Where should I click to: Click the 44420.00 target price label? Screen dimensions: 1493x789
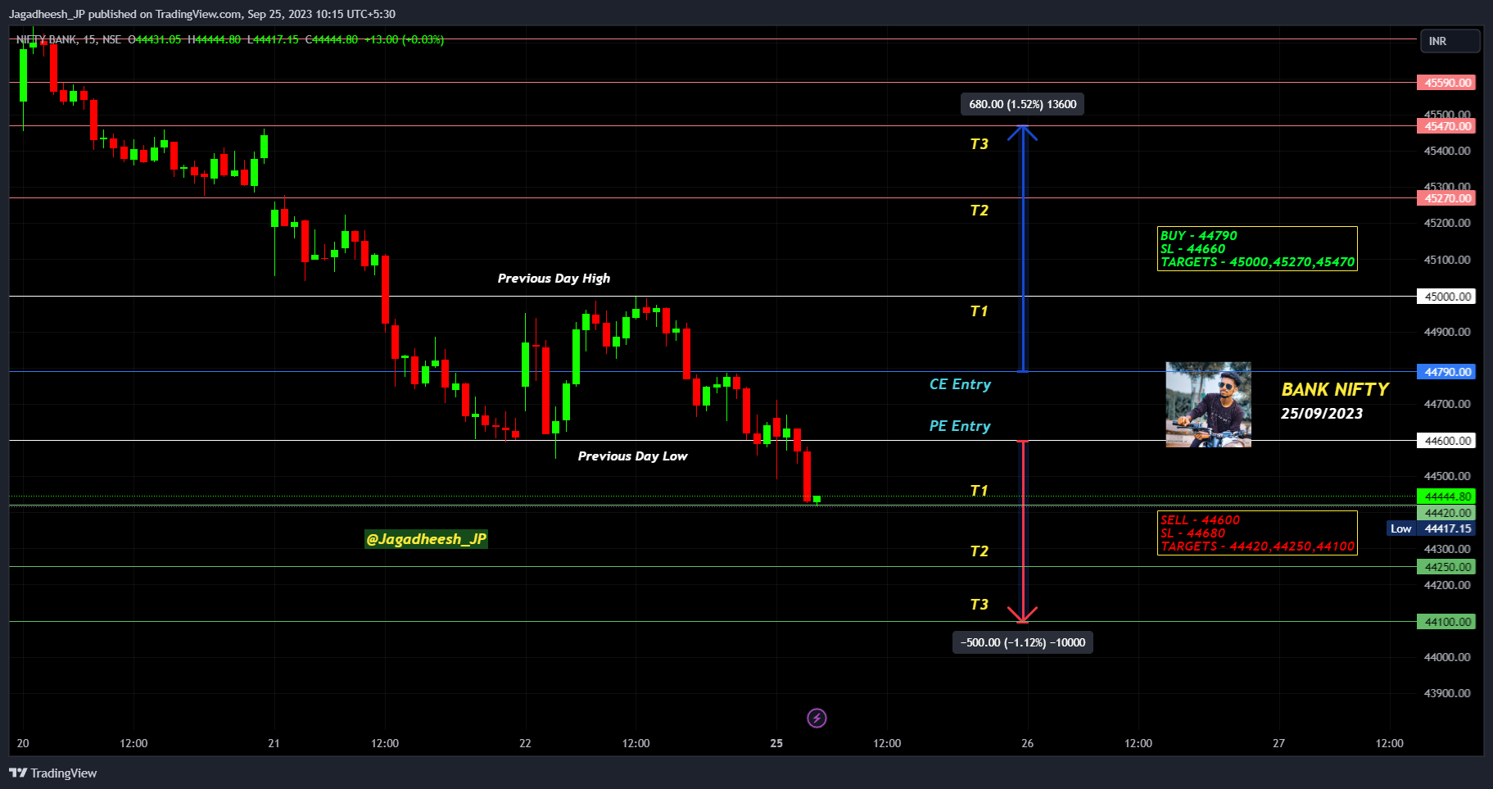tap(1446, 513)
